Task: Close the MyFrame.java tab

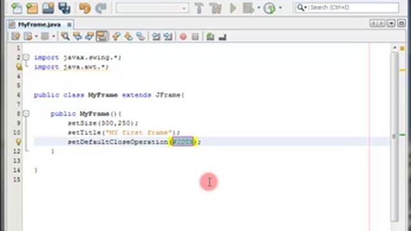Action: pos(69,24)
